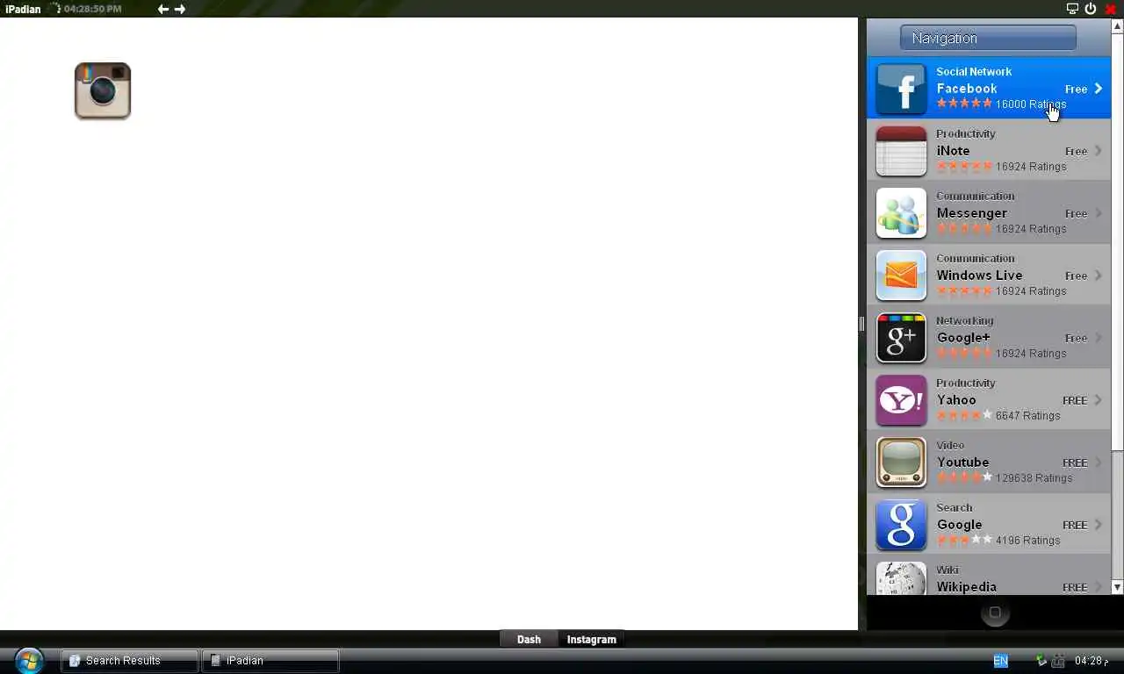
Task: Expand Messenger entry chevron arrow
Action: point(1098,213)
